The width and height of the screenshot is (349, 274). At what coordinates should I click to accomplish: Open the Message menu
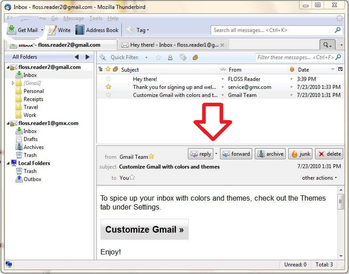pos(74,18)
